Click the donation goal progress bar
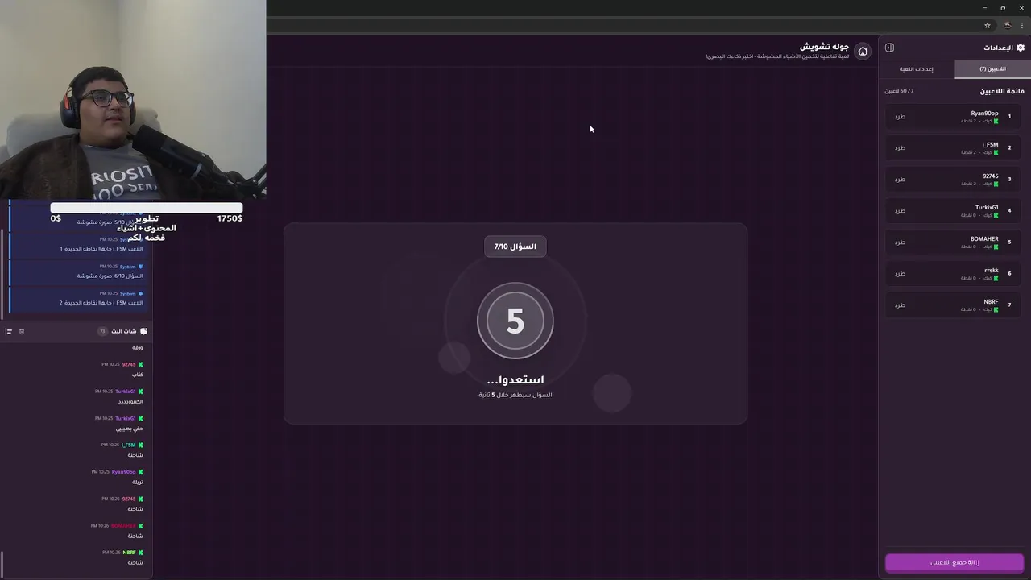1031x580 pixels. pos(146,208)
